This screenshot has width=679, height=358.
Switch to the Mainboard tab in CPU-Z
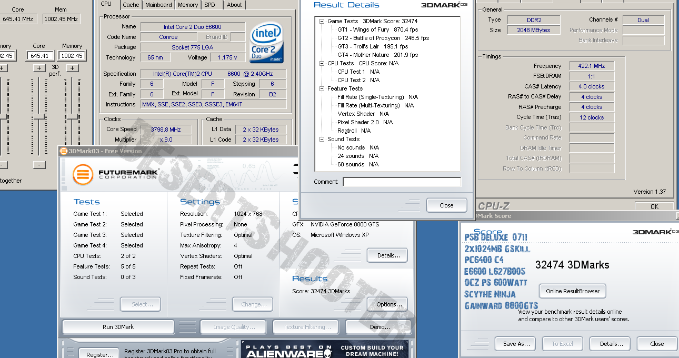pyautogui.click(x=158, y=5)
